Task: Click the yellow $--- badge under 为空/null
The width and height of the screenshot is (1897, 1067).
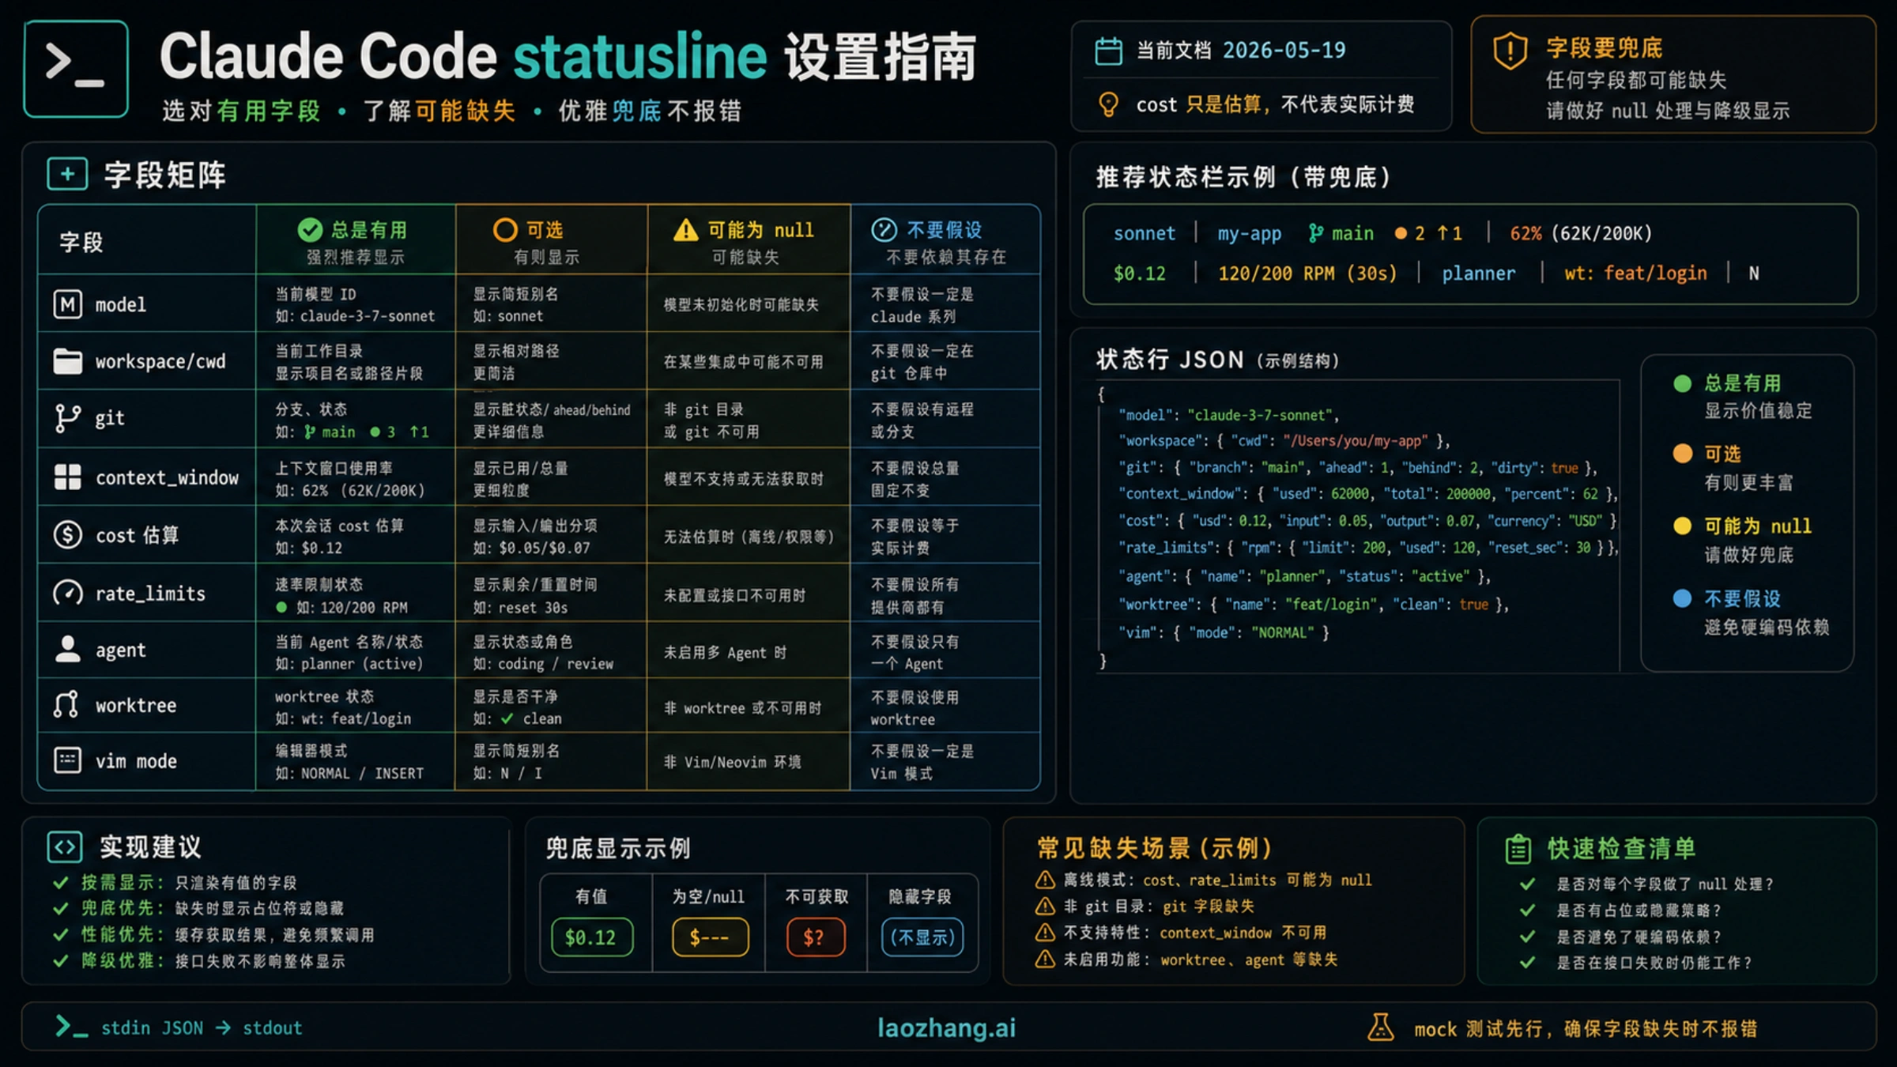Action: [710, 937]
